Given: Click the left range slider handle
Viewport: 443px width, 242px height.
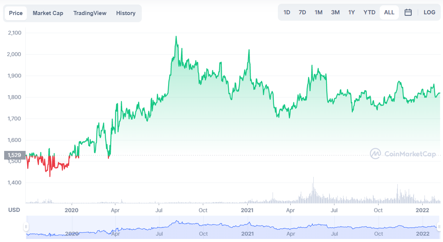Looking at the screenshot, I should coord(26,227).
